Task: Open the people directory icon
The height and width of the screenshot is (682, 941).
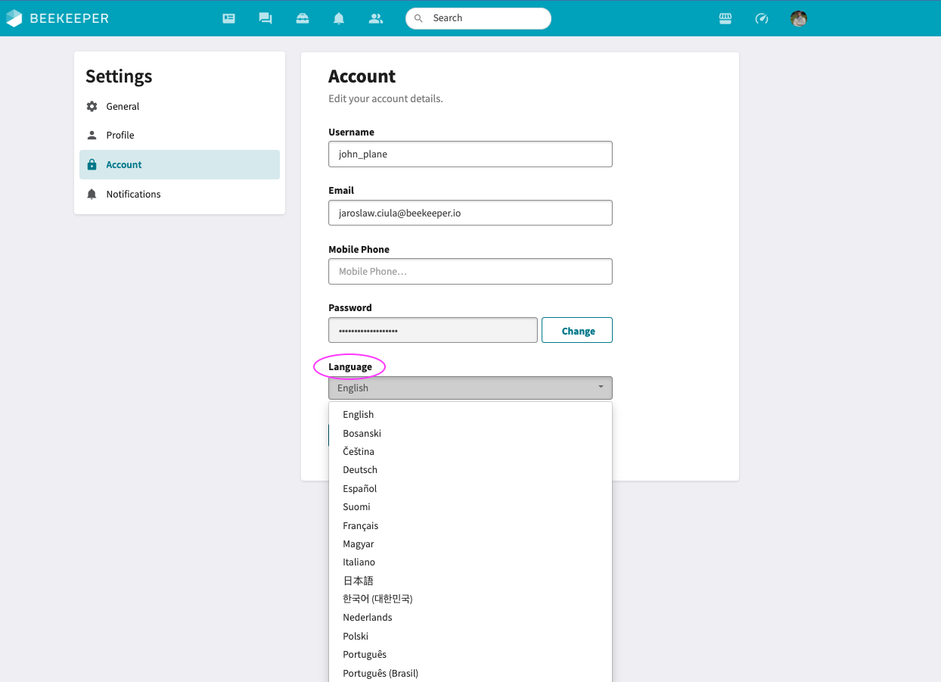Action: [376, 18]
